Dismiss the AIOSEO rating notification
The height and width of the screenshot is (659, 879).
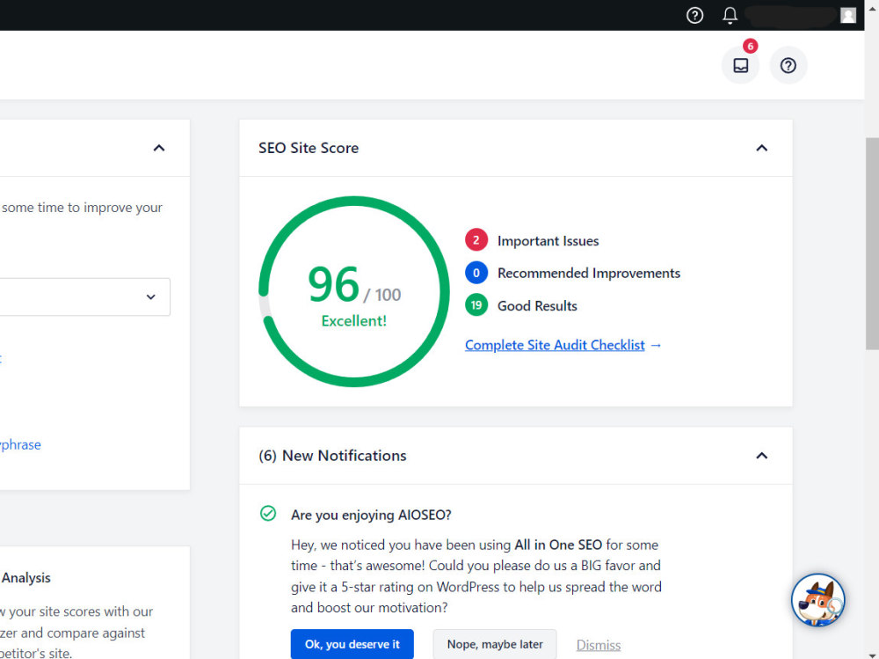click(598, 645)
